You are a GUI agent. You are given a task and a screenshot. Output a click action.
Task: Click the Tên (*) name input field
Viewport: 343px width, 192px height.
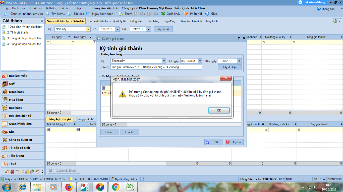156,67
